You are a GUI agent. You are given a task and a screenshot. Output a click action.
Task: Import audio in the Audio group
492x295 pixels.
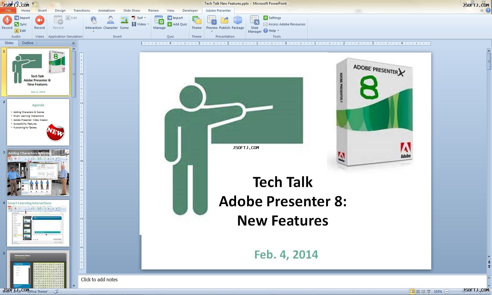[x=22, y=18]
